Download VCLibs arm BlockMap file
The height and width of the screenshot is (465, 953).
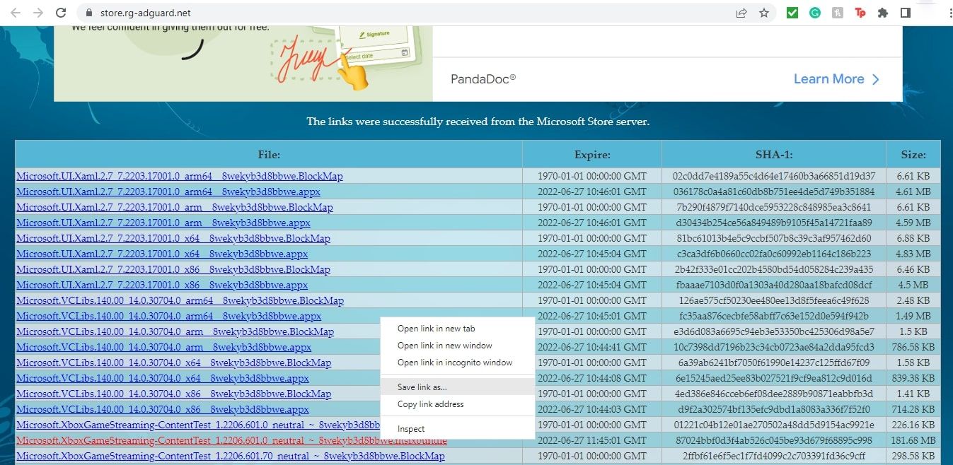(x=175, y=331)
